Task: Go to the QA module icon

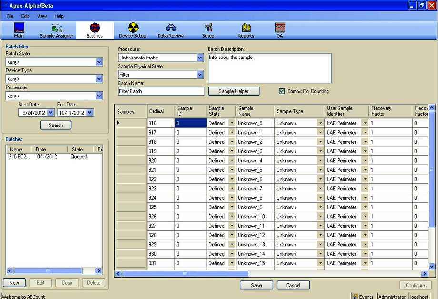Action: [280, 29]
